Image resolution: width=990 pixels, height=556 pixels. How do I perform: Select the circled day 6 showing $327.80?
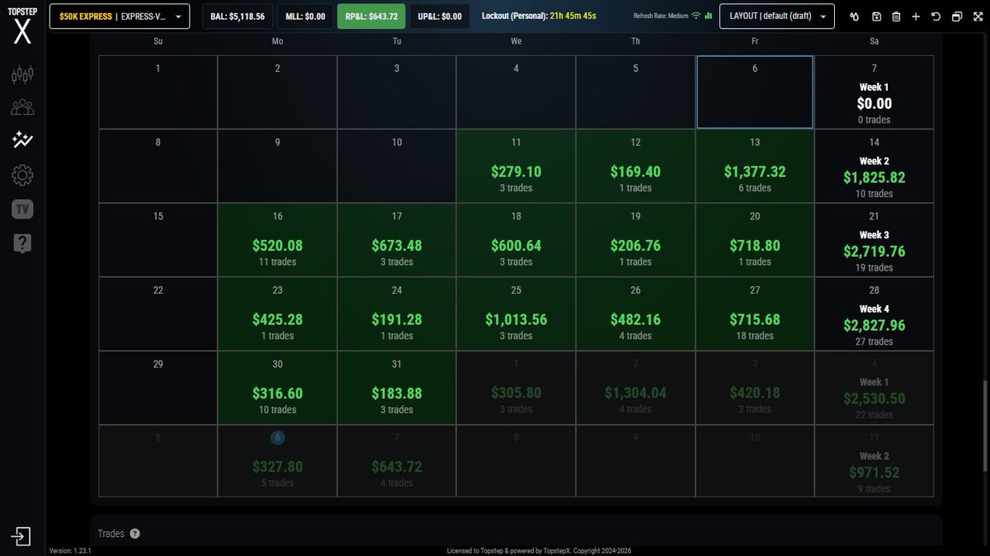tap(277, 461)
